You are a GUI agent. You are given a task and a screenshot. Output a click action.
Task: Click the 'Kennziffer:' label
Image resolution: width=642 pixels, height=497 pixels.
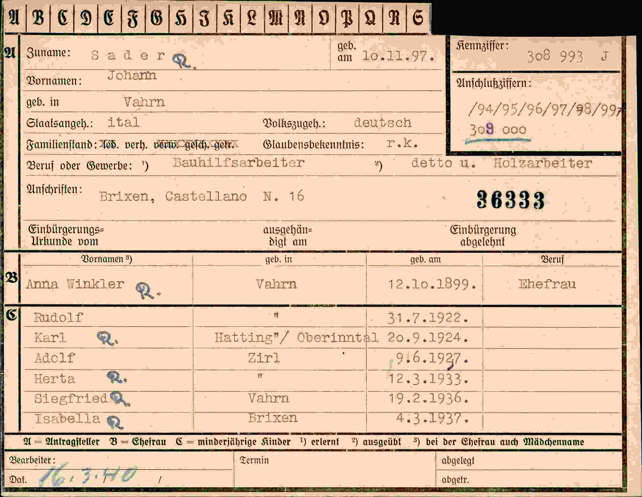coord(482,46)
